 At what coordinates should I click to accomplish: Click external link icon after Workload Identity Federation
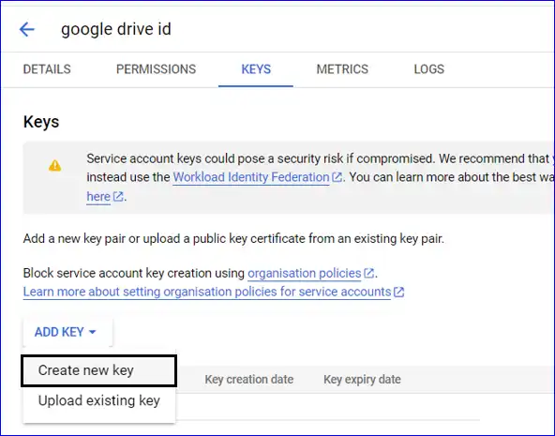coord(337,177)
